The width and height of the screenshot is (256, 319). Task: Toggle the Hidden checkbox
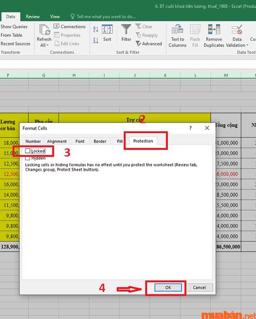(27, 158)
